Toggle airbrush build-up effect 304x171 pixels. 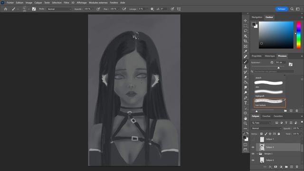pos(124,9)
